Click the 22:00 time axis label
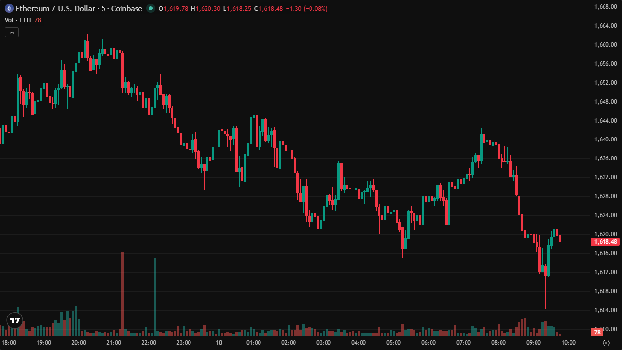622x350 pixels. (149, 342)
